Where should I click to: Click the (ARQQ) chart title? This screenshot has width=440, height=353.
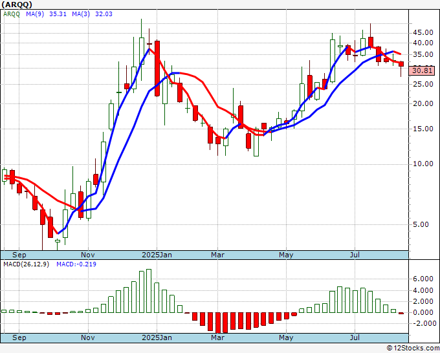coord(17,5)
